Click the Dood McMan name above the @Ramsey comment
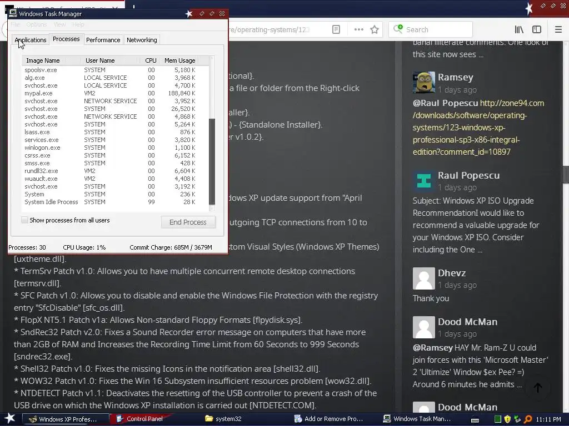 (x=467, y=322)
